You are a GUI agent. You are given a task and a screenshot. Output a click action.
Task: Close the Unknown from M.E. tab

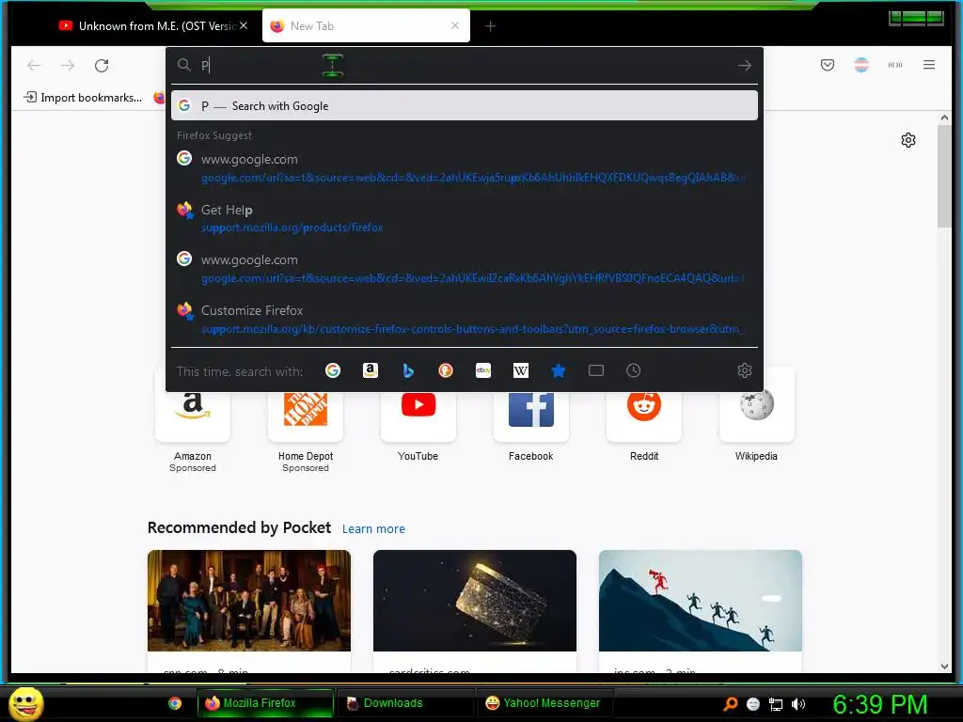click(x=244, y=25)
